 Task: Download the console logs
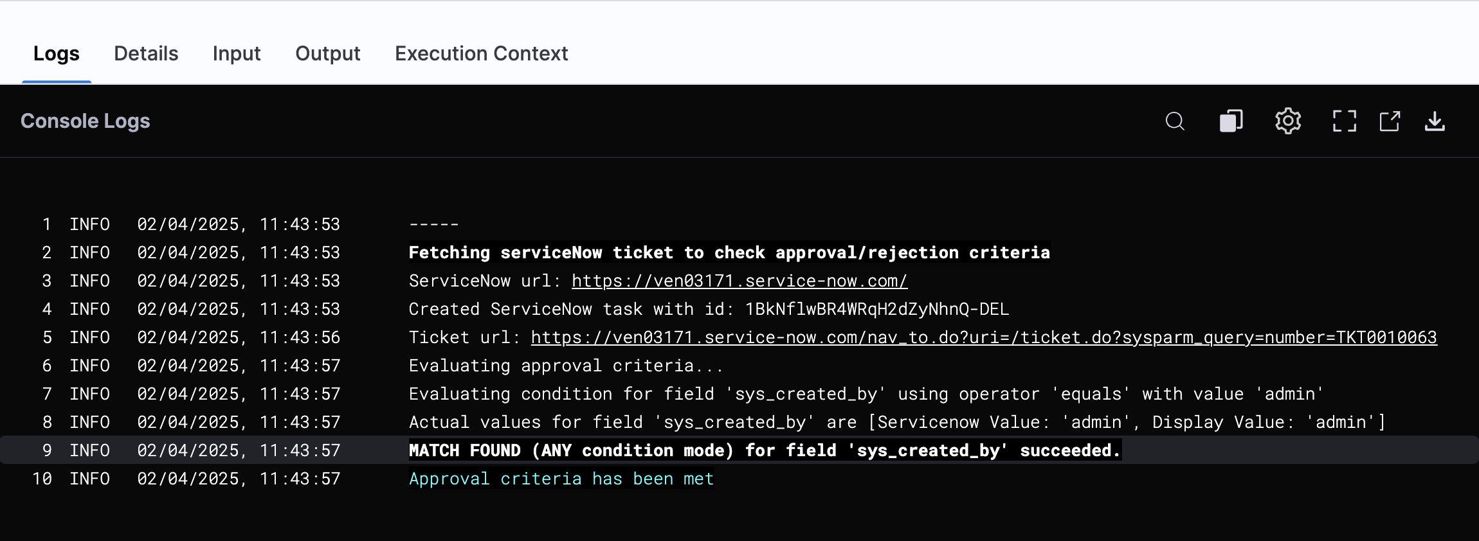point(1435,121)
